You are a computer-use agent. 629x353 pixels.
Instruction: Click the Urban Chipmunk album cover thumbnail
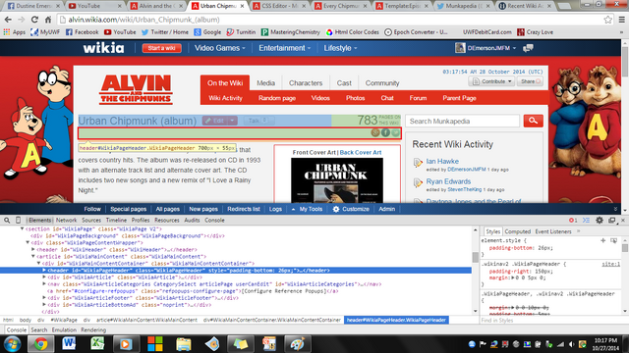pos(337,180)
